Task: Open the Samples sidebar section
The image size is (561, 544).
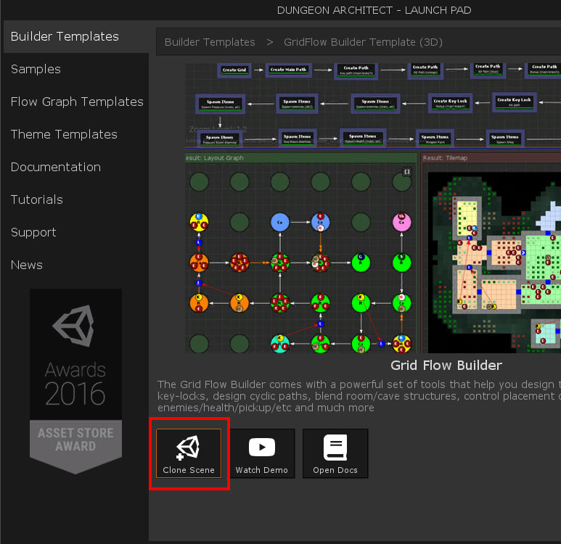Action: click(x=76, y=69)
